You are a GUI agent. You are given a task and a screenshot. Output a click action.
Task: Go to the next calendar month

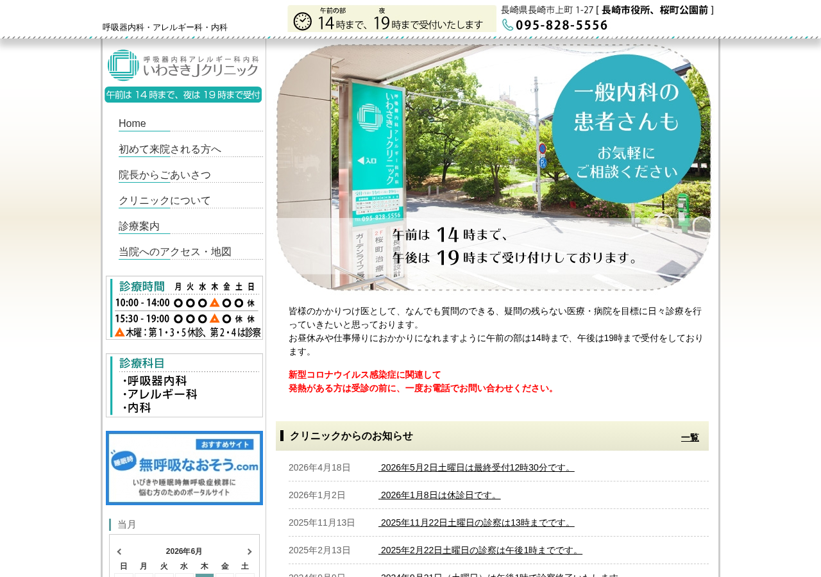250,552
